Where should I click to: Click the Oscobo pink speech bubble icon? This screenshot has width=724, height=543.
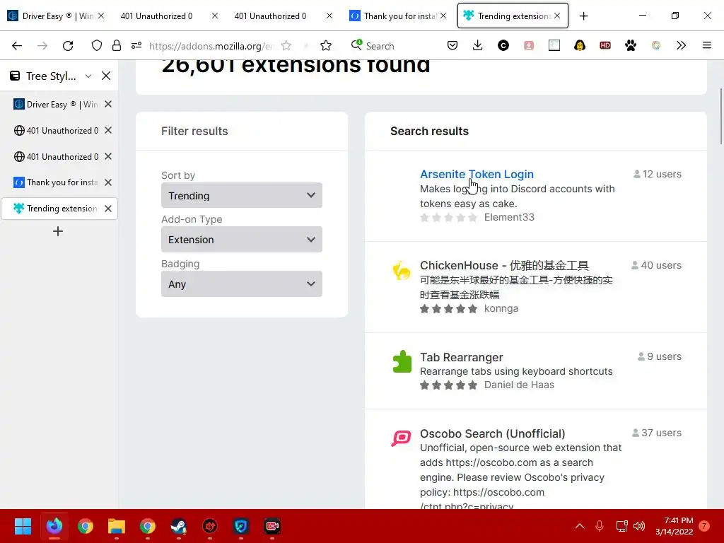tap(401, 438)
